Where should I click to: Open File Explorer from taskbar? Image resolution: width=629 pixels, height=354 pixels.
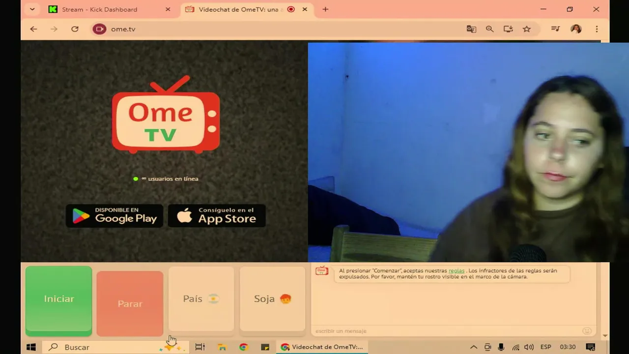[222, 347]
